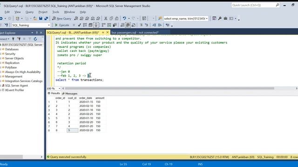
Task: Parse the query with the checkmark icon
Action: click(x=79, y=25)
